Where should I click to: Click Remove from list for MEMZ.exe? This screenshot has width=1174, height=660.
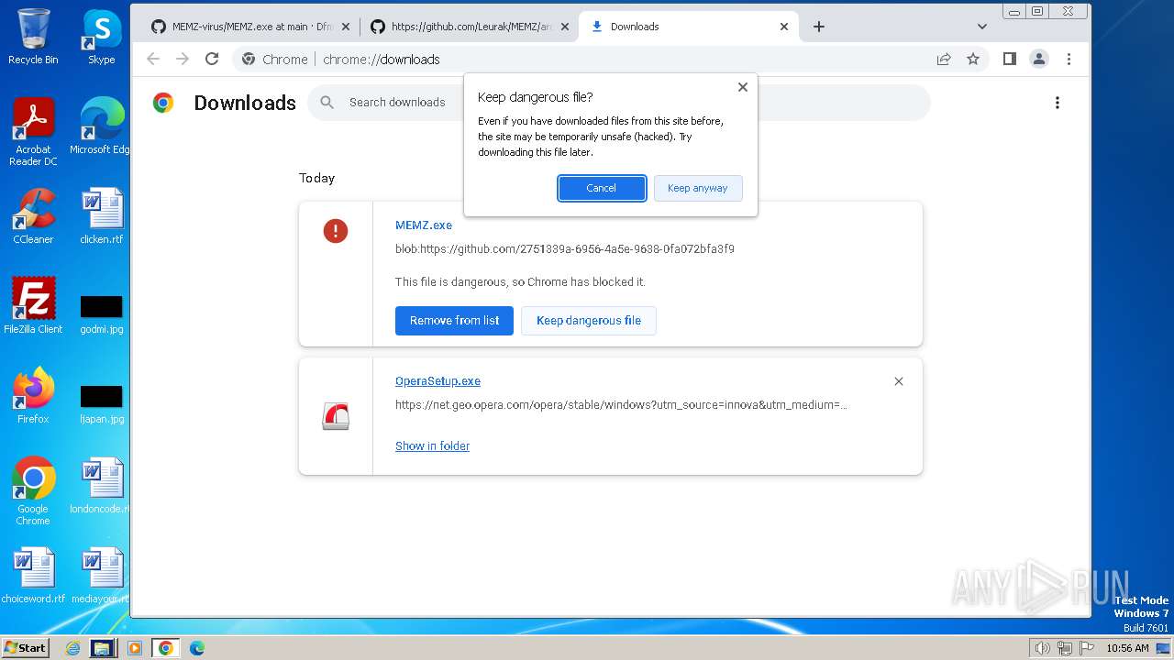(454, 320)
